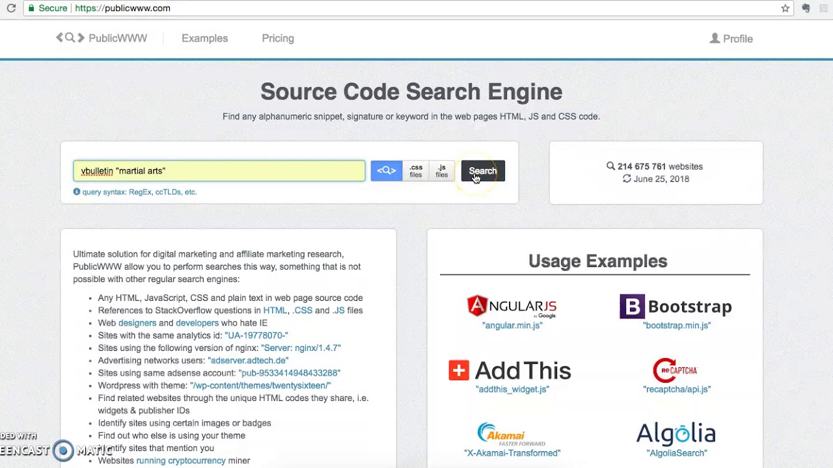Click the Bootstrap logo
This screenshot has height=468, width=833.
tap(676, 307)
